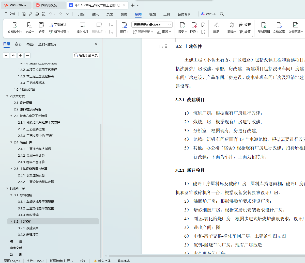
Task: Open the 审阅 pane dropdown in ribbon
Action: click(x=164, y=32)
